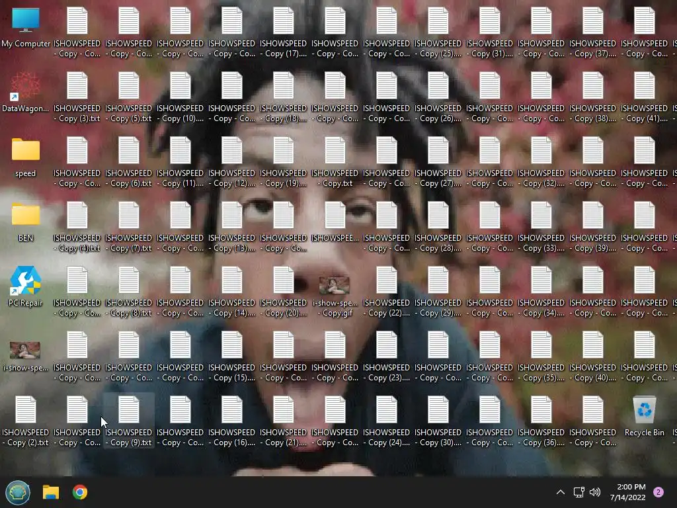
Task: Select ISHOWSPEED - Copy (6).txt file
Action: click(x=129, y=163)
